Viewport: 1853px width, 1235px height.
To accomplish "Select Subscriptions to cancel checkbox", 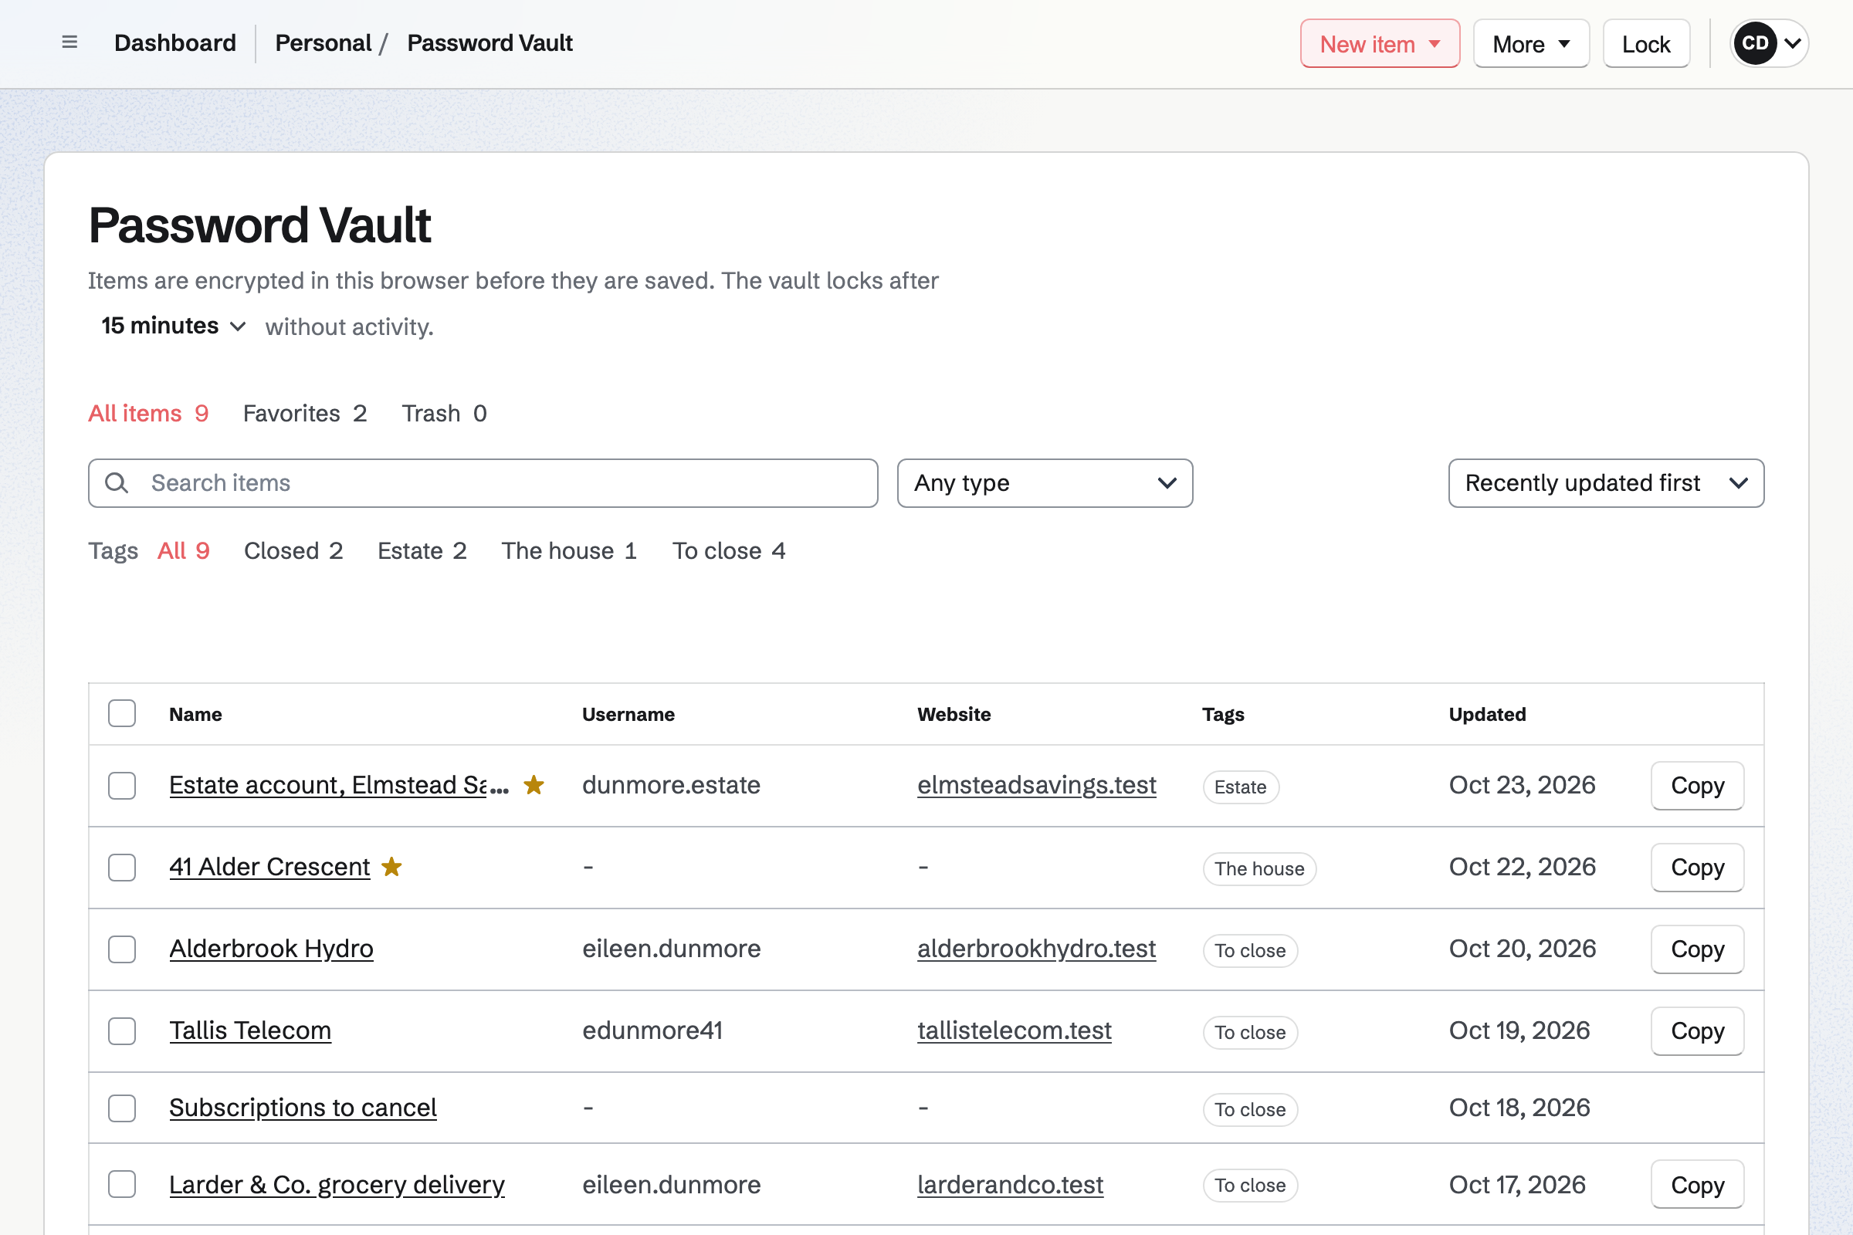I will (x=122, y=1108).
